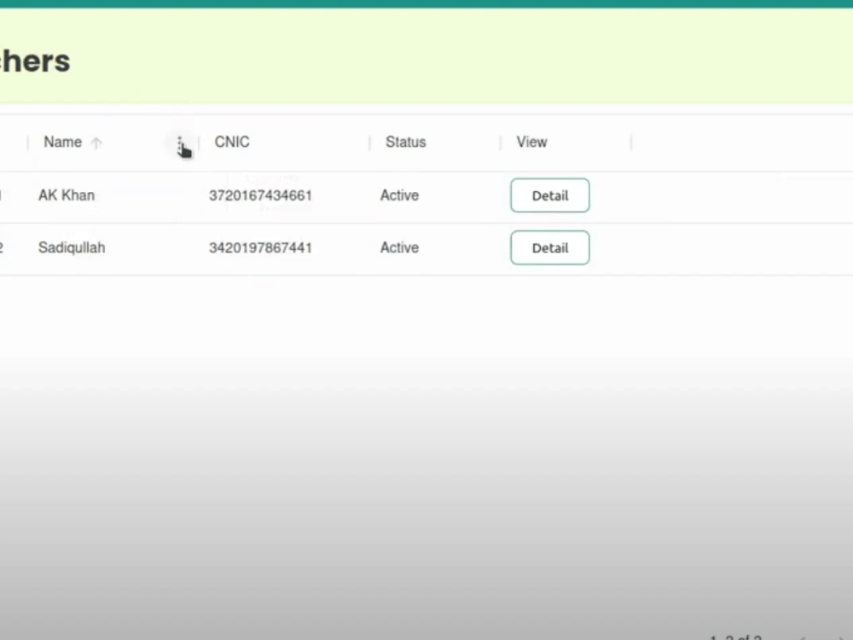Open Detail for Sadiqullah
The height and width of the screenshot is (640, 853).
[x=550, y=247]
